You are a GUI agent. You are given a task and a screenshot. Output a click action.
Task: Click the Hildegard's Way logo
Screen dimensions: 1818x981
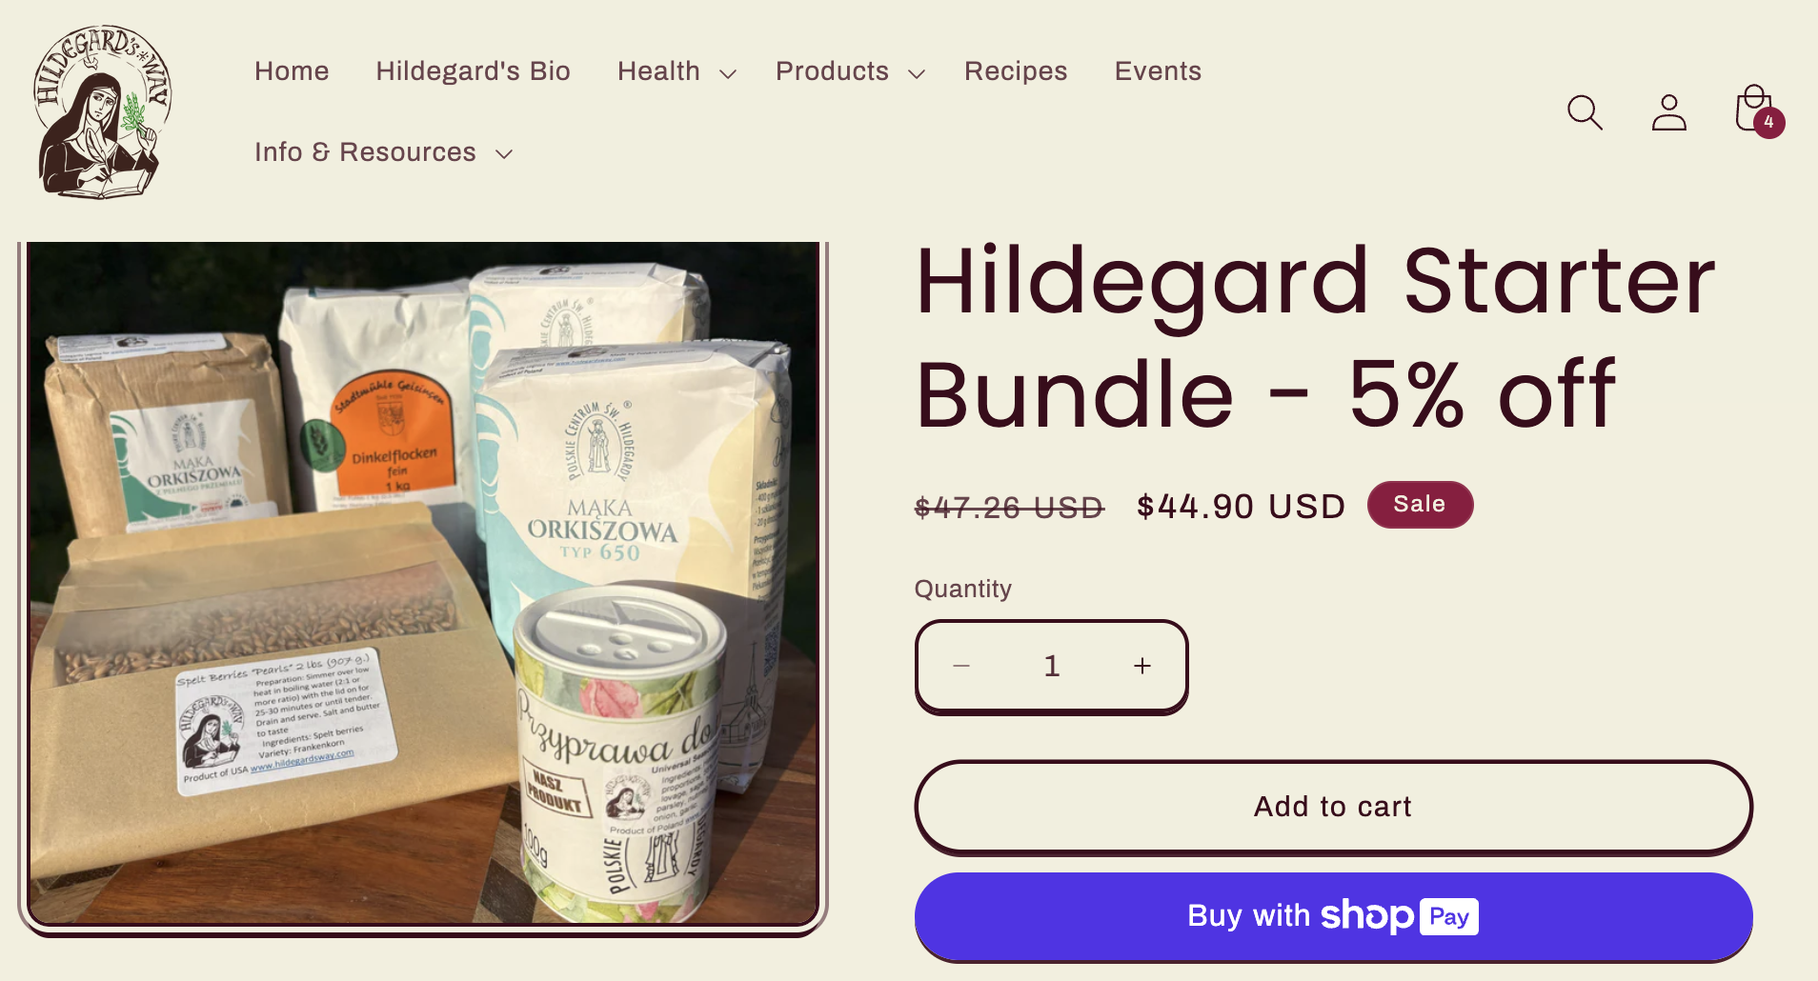point(103,112)
